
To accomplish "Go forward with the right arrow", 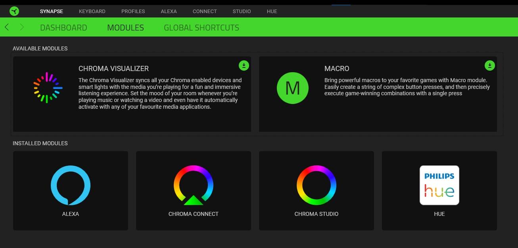I will click(x=22, y=27).
